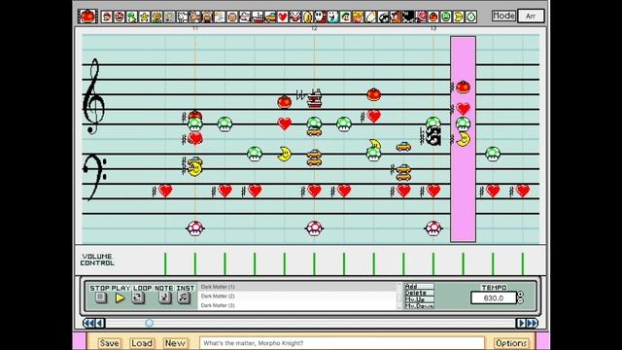Play the song
The width and height of the screenshot is (622, 350).
tap(120, 297)
